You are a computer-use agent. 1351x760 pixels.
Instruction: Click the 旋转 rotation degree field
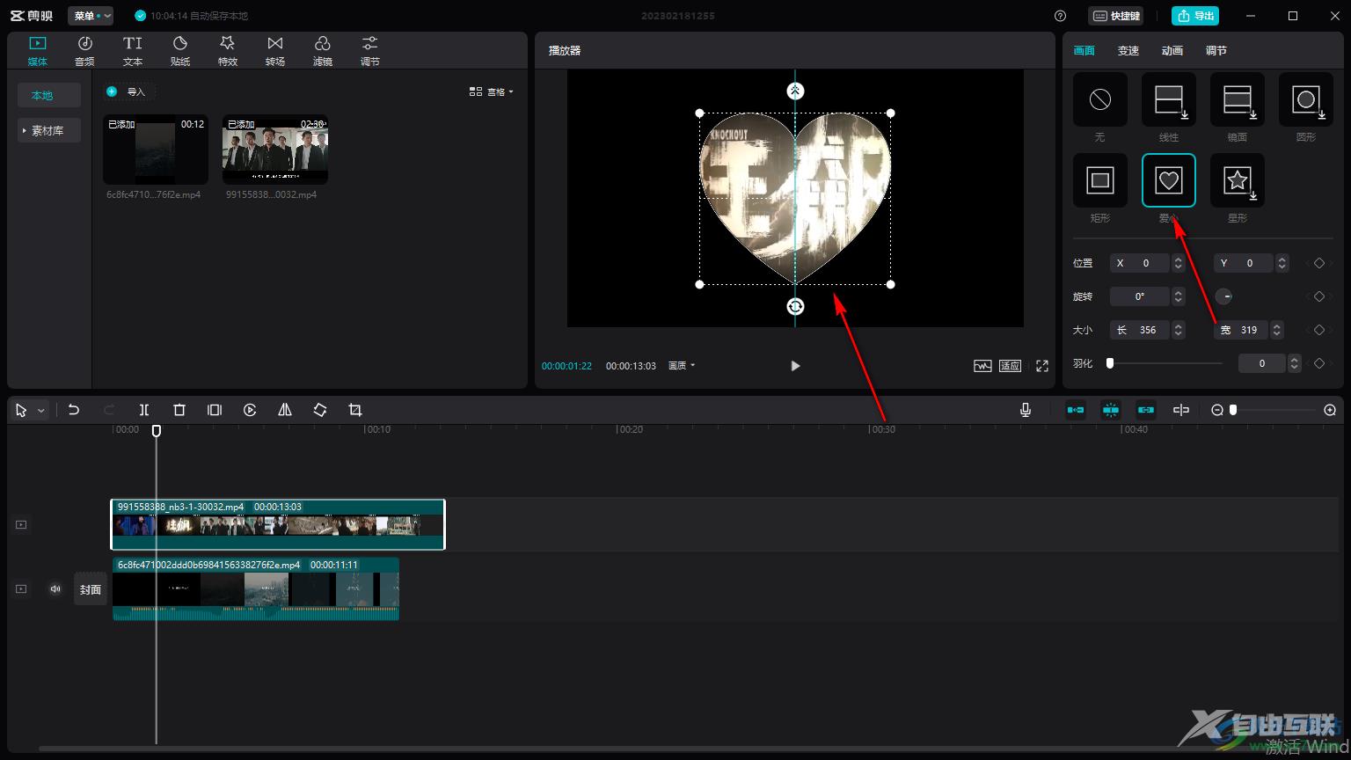point(1140,296)
